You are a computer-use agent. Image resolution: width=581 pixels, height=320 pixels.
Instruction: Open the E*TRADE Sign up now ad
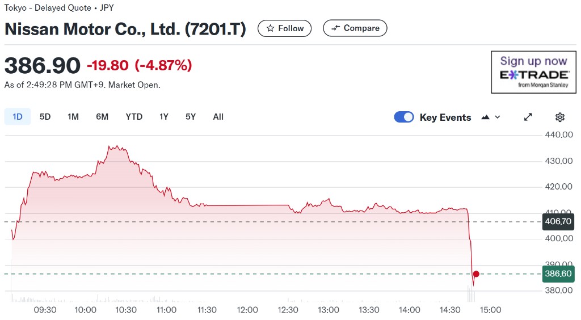click(x=533, y=72)
